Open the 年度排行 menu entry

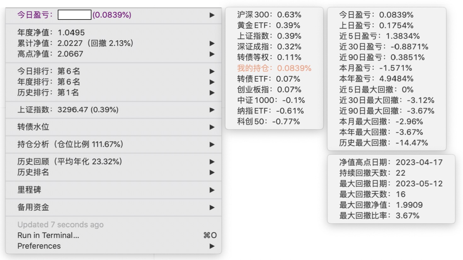49,82
